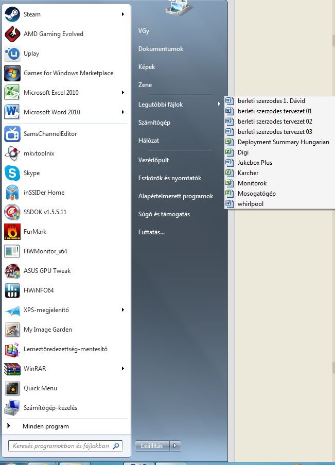Screen dimensions: 335x465
Task: Open Hálózat
Action: pos(149,141)
